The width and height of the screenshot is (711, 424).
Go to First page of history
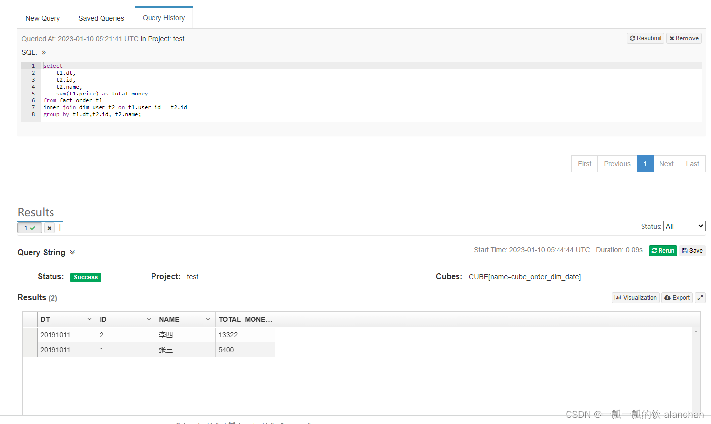coord(584,164)
